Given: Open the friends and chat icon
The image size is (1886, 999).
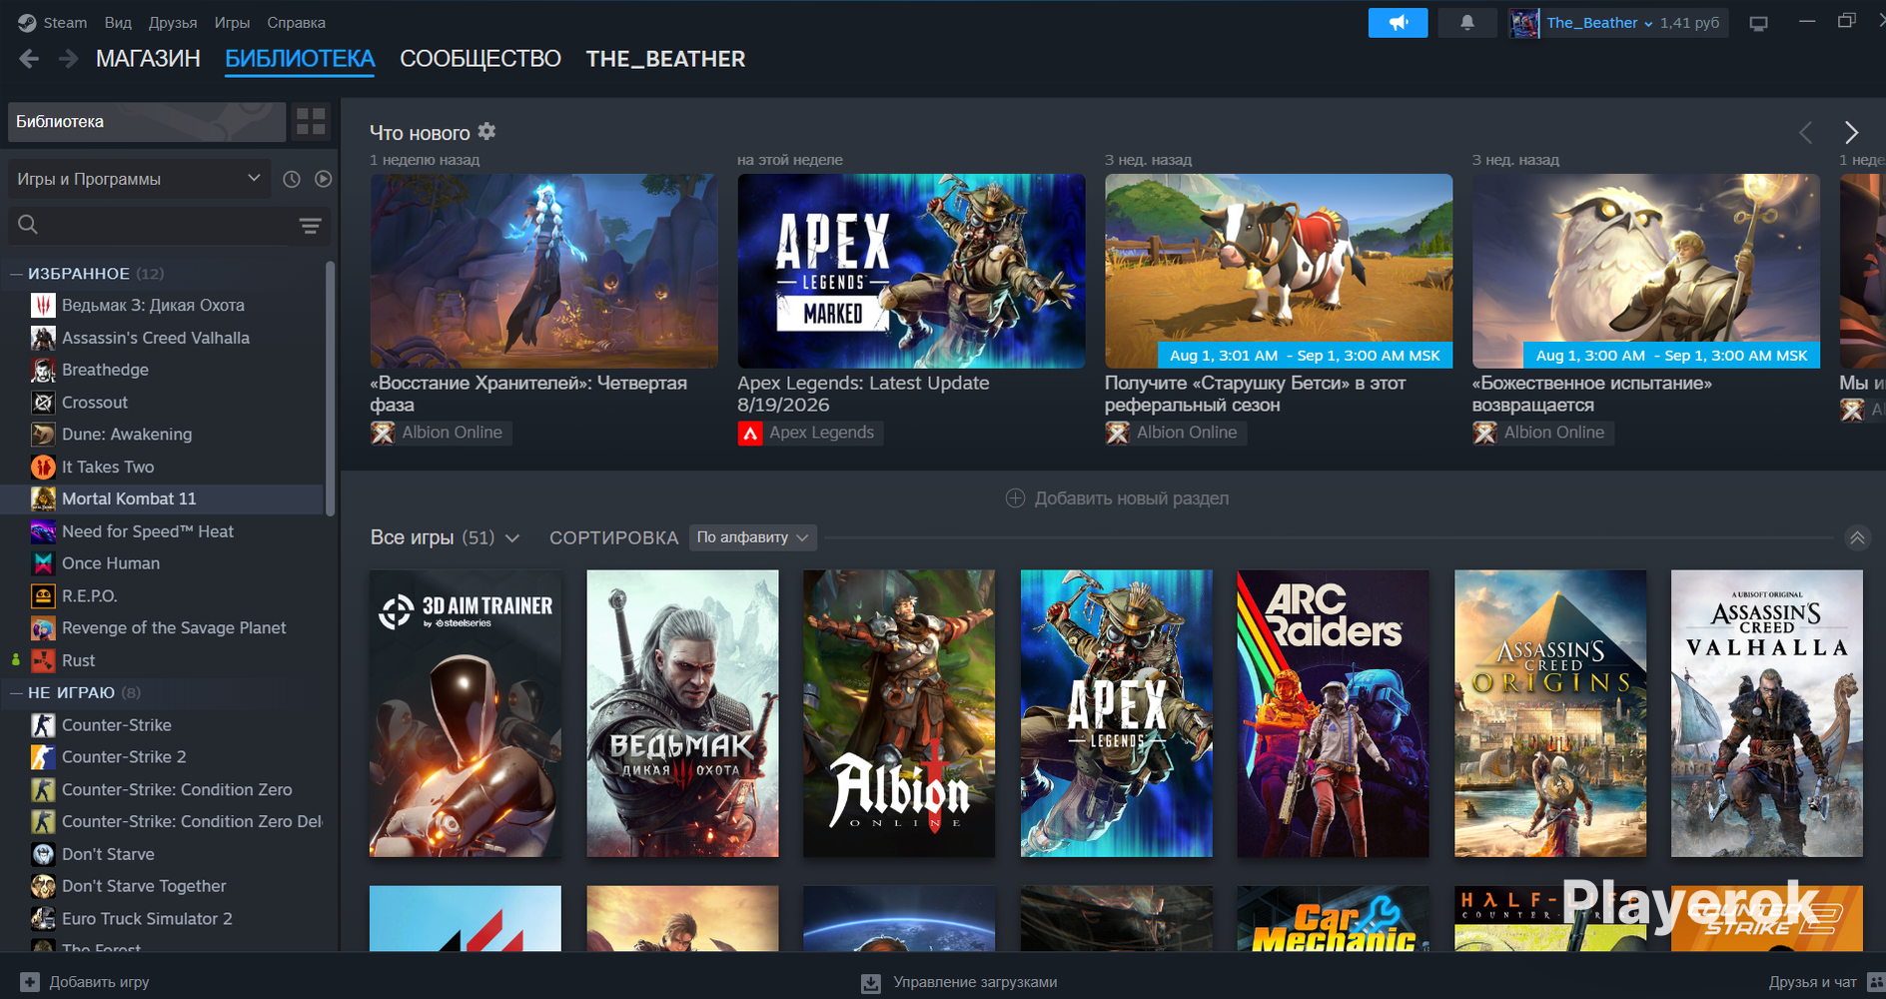Looking at the screenshot, I should click(x=1876, y=983).
